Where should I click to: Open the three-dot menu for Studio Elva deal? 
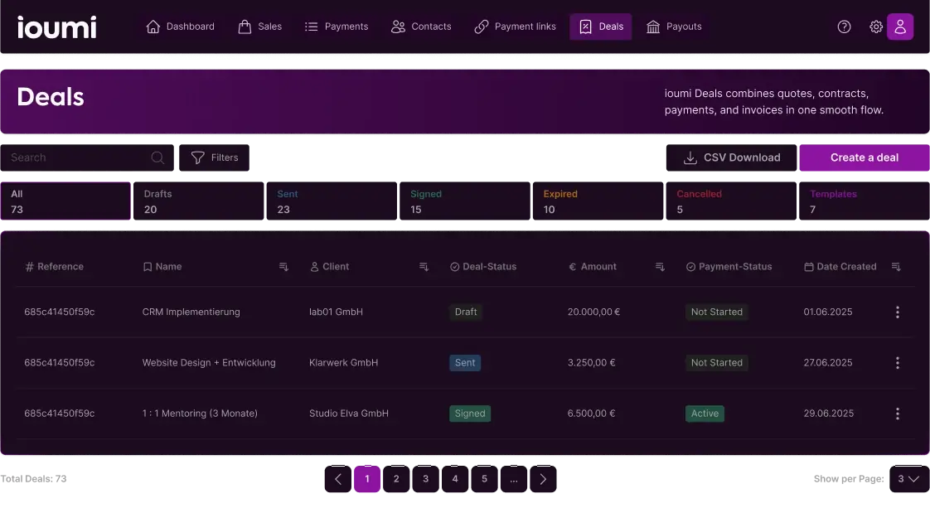pos(898,414)
